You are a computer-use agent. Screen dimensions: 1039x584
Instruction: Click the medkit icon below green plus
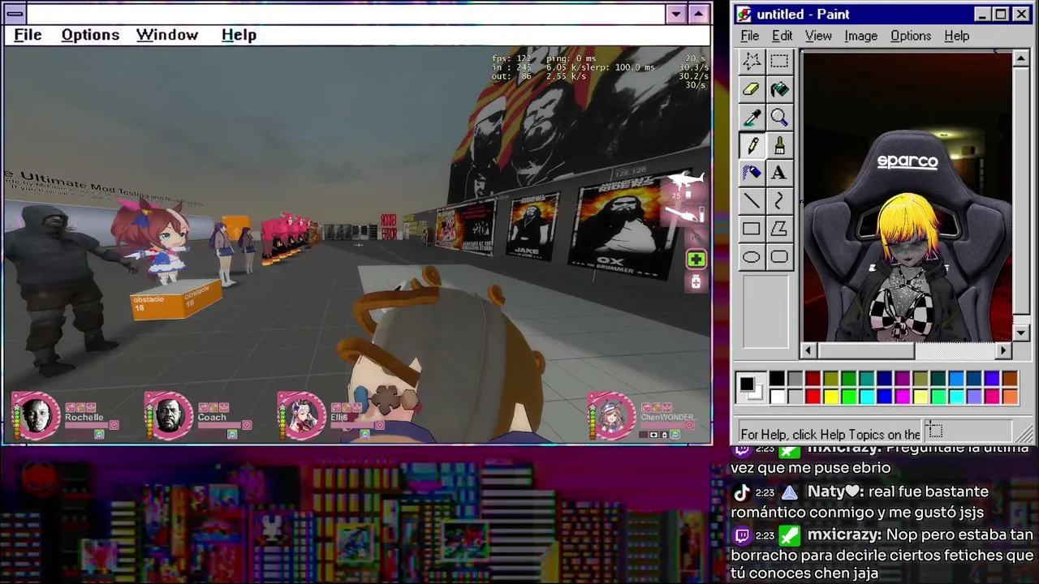tap(696, 281)
